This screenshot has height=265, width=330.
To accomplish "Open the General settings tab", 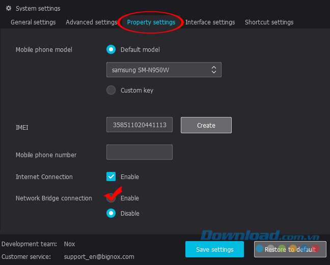I will click(33, 22).
